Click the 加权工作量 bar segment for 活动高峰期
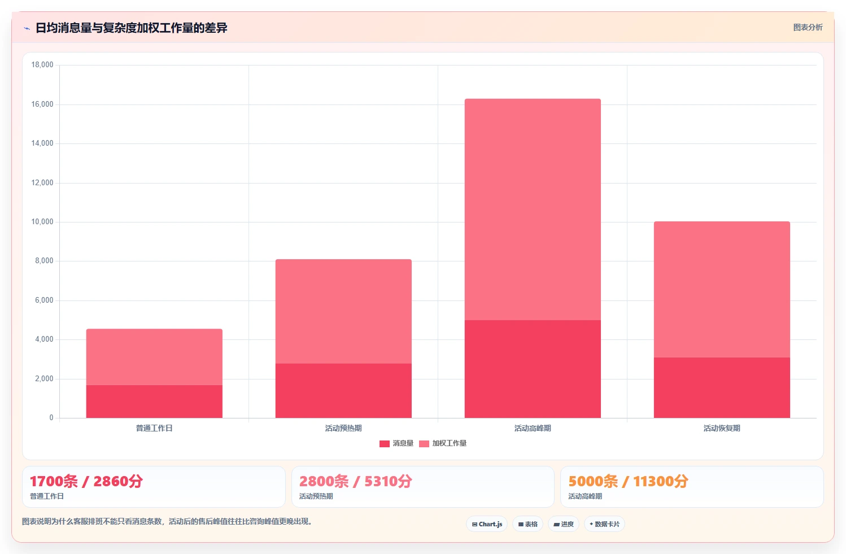 (x=533, y=210)
